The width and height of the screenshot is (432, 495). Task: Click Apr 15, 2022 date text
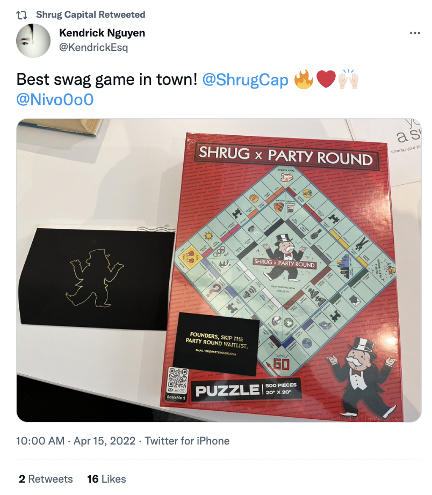point(104,441)
